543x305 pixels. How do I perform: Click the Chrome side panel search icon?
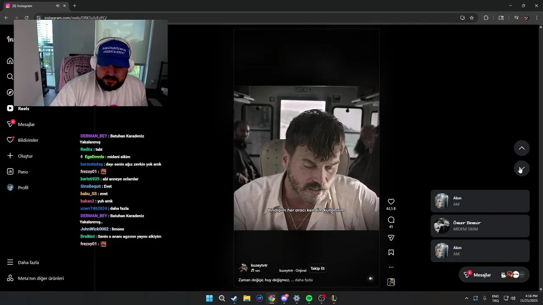point(501,18)
